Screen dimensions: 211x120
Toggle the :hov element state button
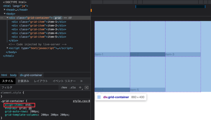(64, 87)
